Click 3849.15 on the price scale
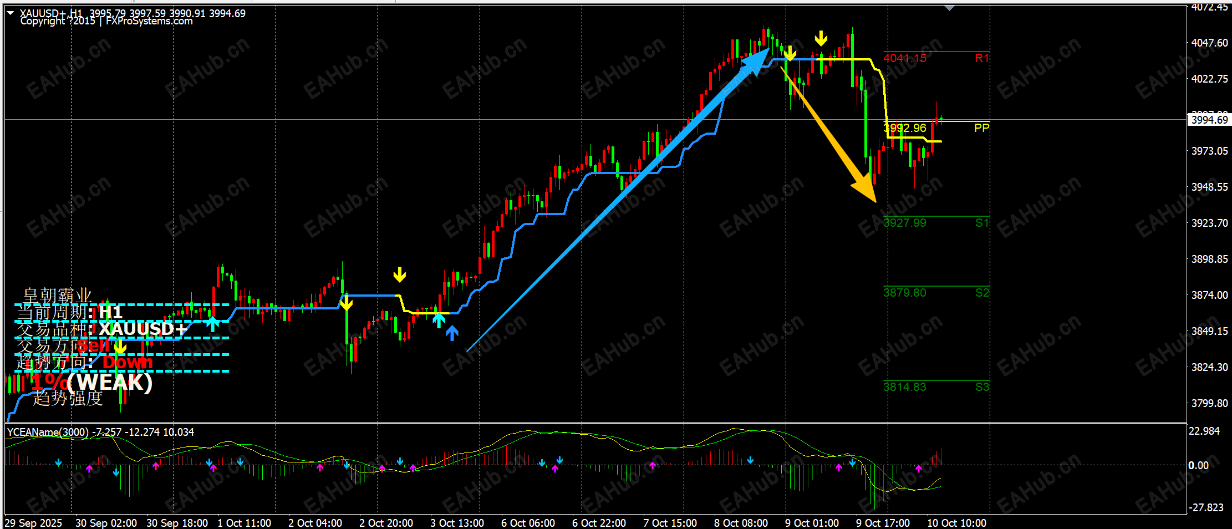The image size is (1232, 529). (x=1209, y=331)
